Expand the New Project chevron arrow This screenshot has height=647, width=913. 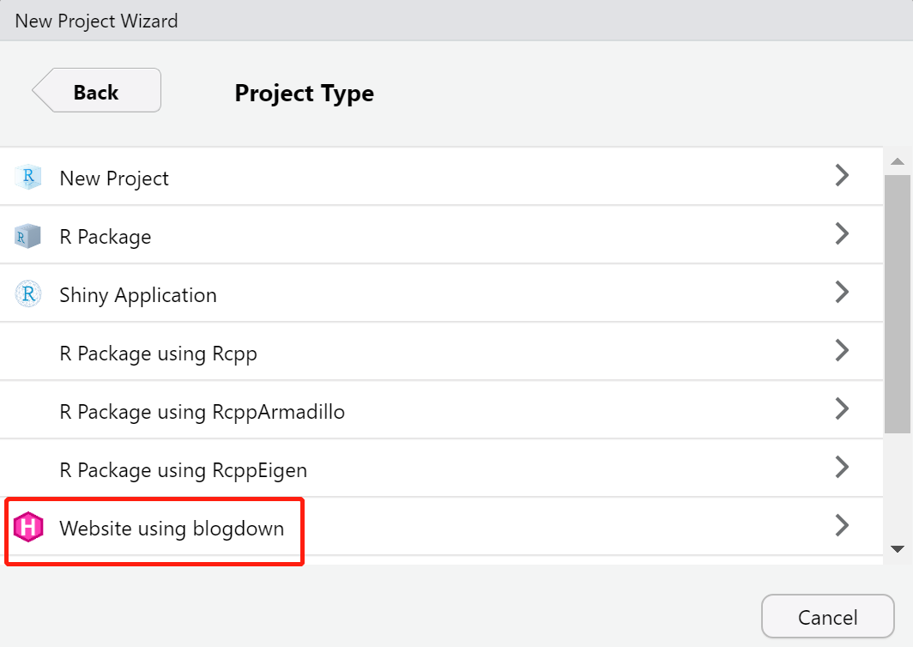click(842, 175)
